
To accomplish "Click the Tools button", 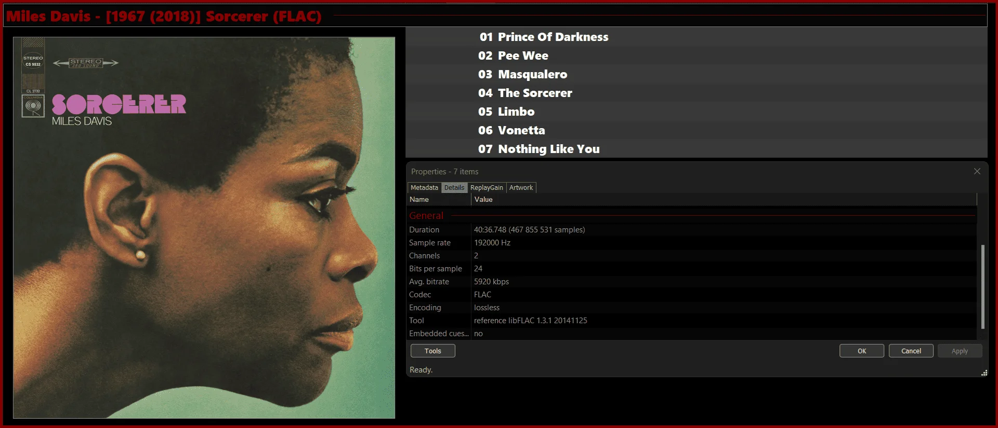I will 433,351.
